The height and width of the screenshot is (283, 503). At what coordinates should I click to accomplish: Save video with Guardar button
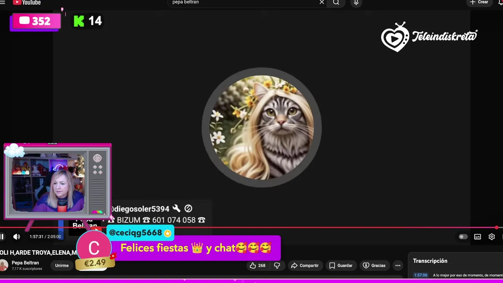pyautogui.click(x=341, y=266)
